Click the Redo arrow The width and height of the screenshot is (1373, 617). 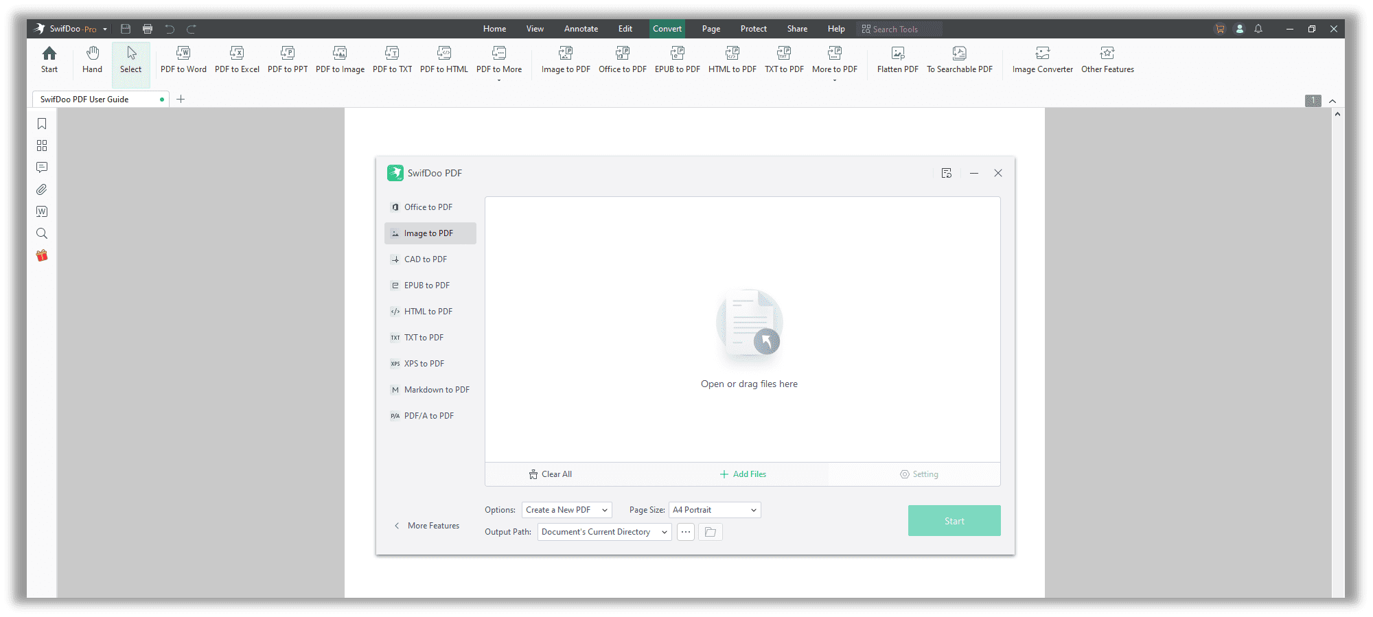(192, 29)
